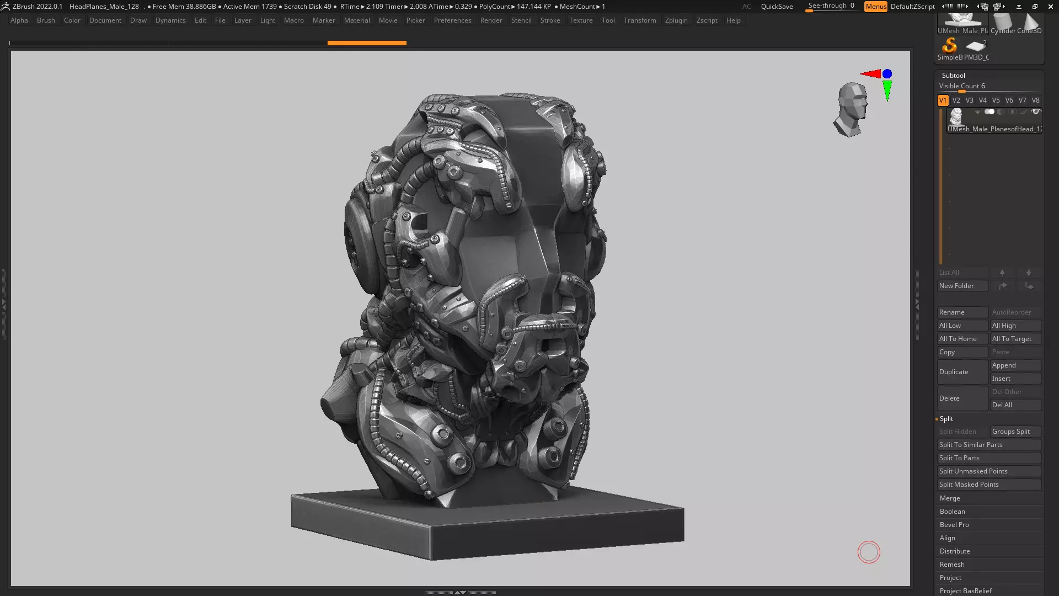The height and width of the screenshot is (596, 1059).
Task: Select V5 visibility set
Action: coord(996,100)
